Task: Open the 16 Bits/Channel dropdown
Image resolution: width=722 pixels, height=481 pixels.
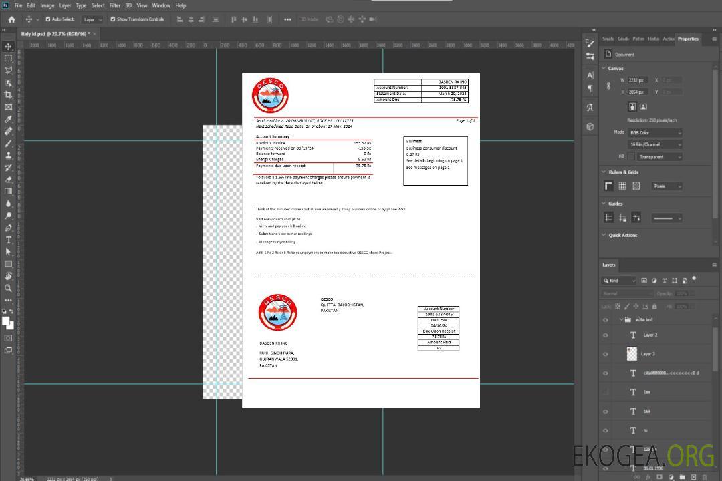Action: (x=655, y=144)
